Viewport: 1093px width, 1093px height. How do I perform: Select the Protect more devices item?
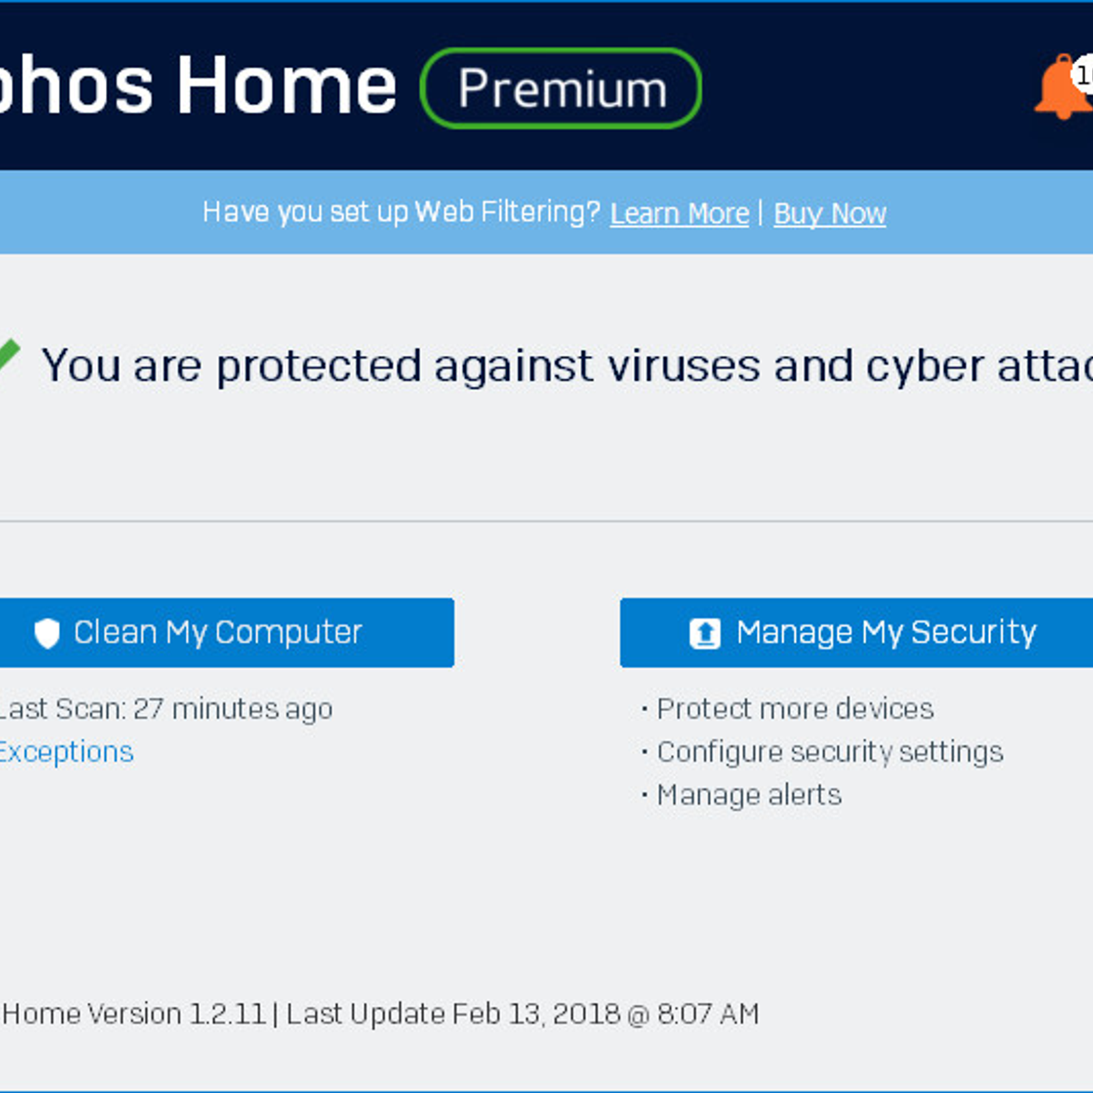pyautogui.click(x=795, y=709)
